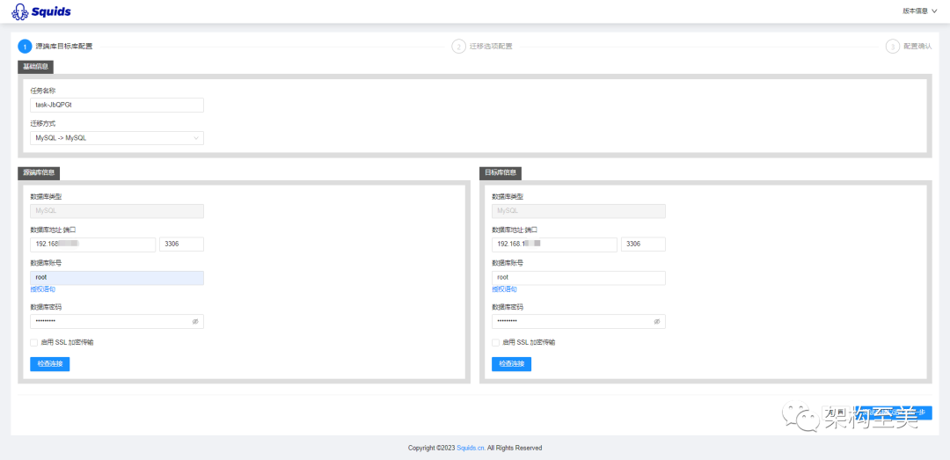The image size is (950, 460).
Task: Click the 任务名称 input field
Action: [117, 105]
